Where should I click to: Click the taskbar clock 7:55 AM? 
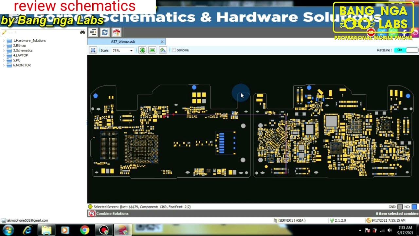click(405, 230)
